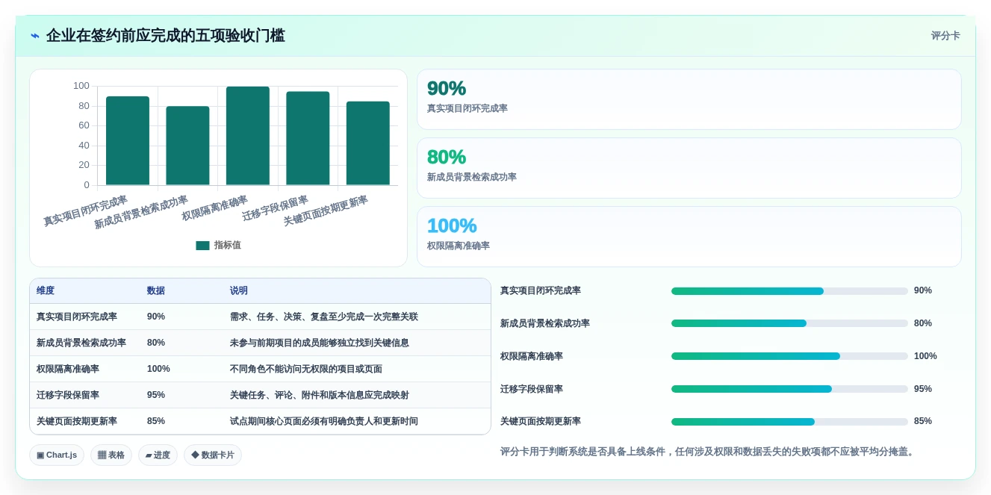Click the 真实项目闭环完成率 progress bar
Screen dimensions: 991x495
click(x=789, y=291)
